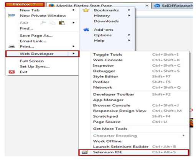
Task: Click the SeIDEReleaseNotes tab icon
Action: click(157, 6)
